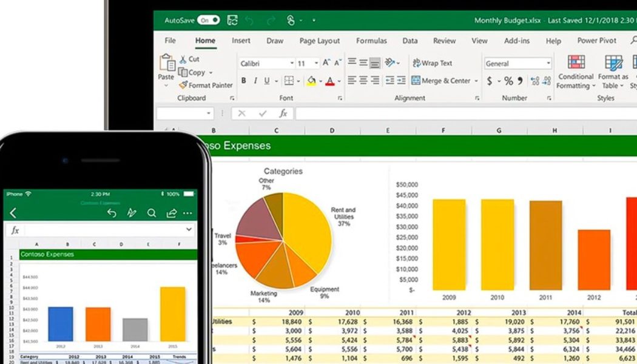Switch to the Insert ribbon tab

241,41
